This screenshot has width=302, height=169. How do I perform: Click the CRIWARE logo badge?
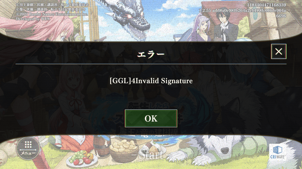(x=277, y=152)
